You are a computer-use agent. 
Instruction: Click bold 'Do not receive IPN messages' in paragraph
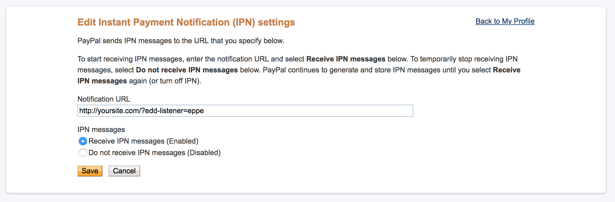coord(187,70)
